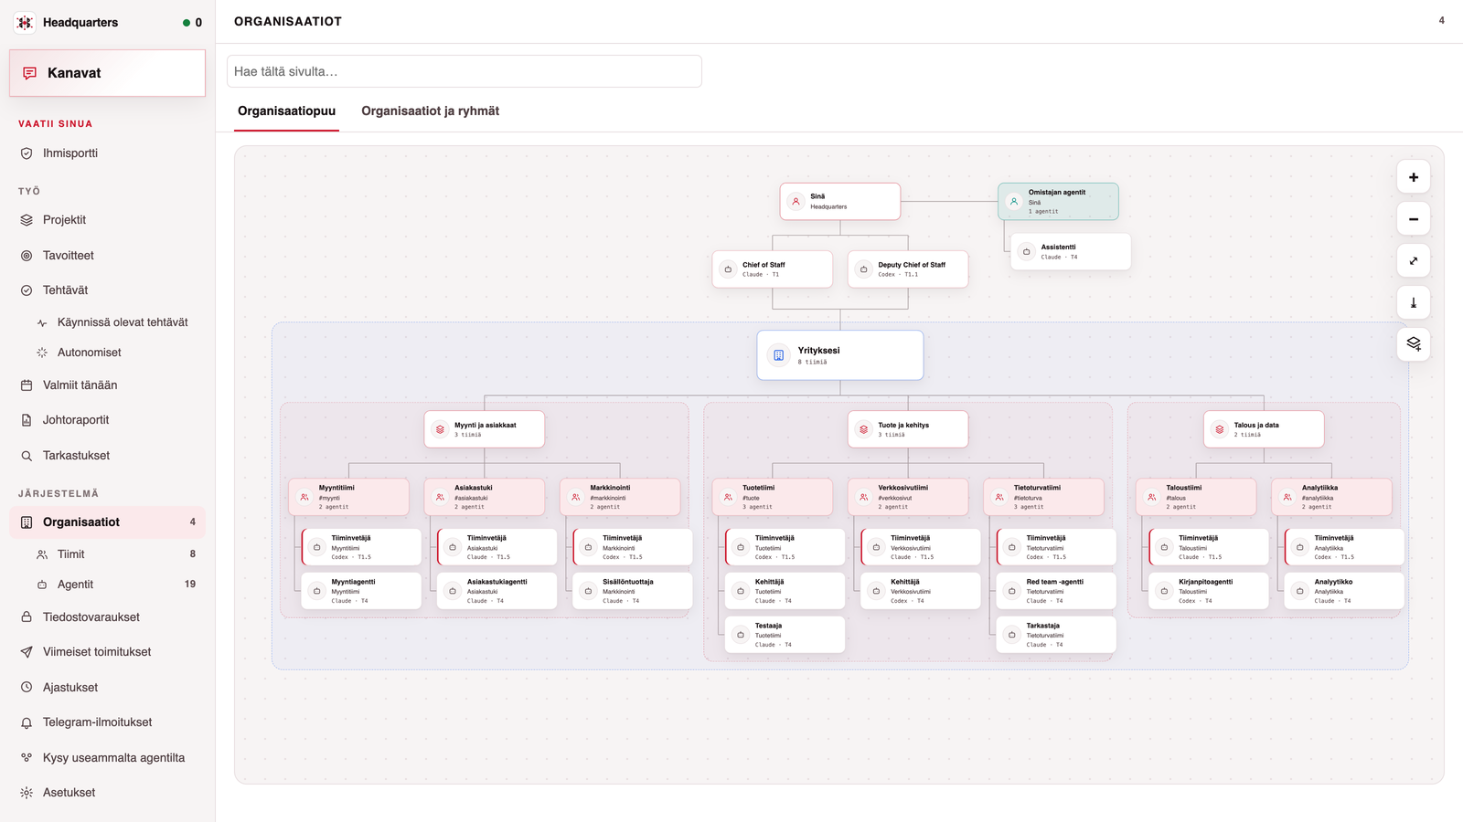
Task: Click the Asetukset gear icon
Action: (x=27, y=793)
